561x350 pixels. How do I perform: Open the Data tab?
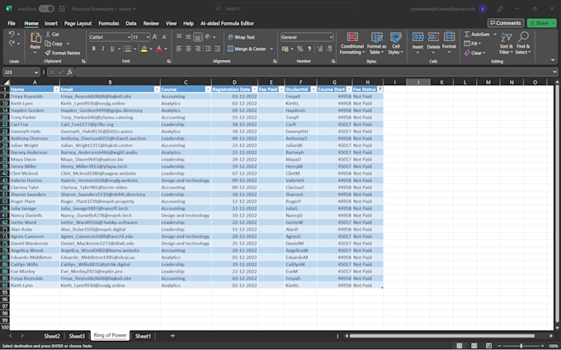point(131,23)
